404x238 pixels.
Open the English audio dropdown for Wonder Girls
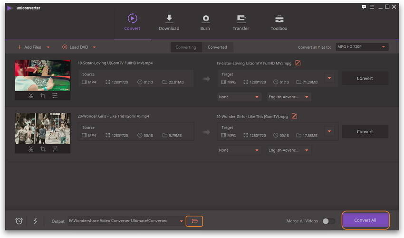(x=289, y=150)
